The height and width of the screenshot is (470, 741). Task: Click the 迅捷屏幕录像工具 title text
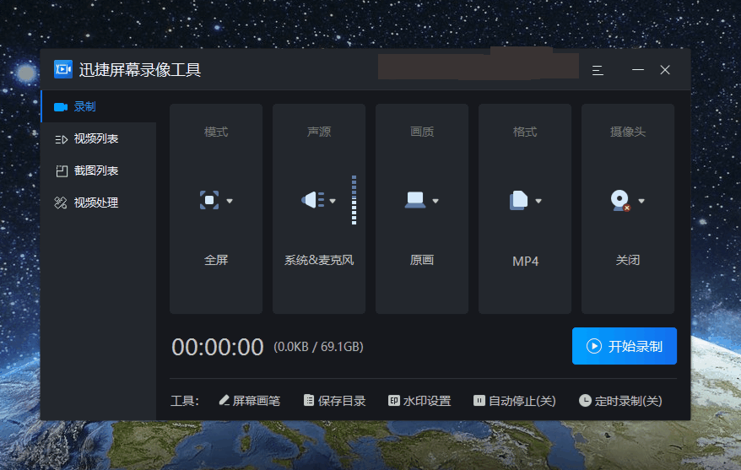tap(140, 70)
